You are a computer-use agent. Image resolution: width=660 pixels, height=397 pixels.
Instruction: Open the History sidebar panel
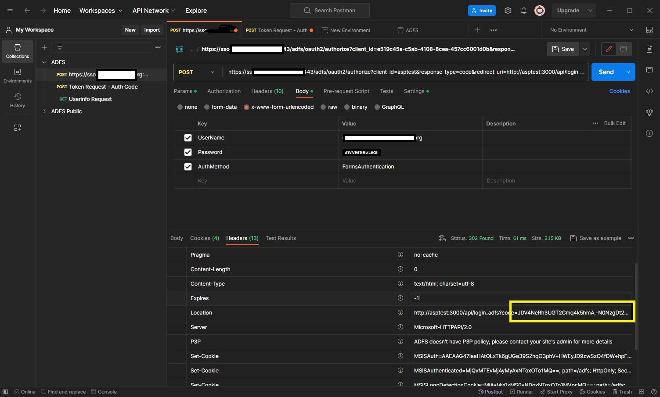(x=18, y=100)
